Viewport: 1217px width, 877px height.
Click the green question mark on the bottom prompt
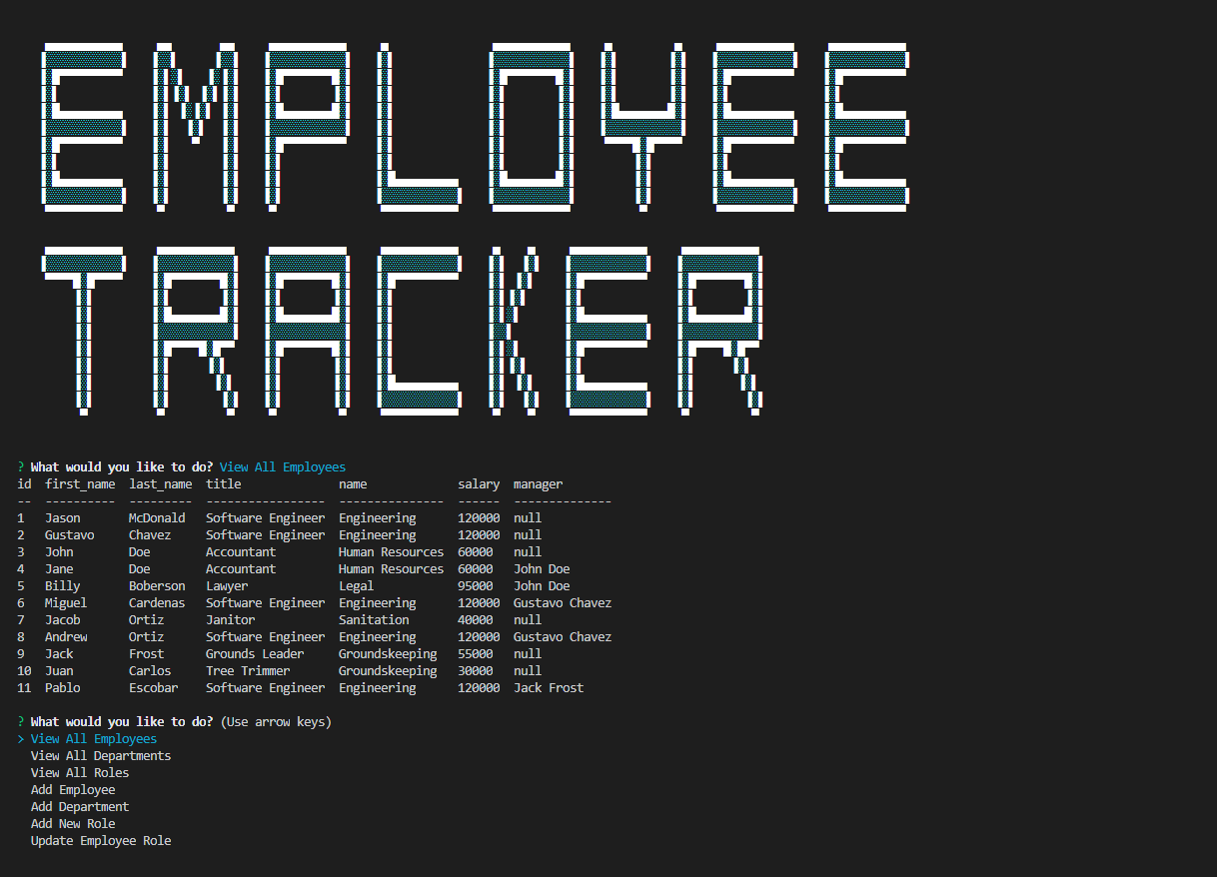[x=21, y=722]
